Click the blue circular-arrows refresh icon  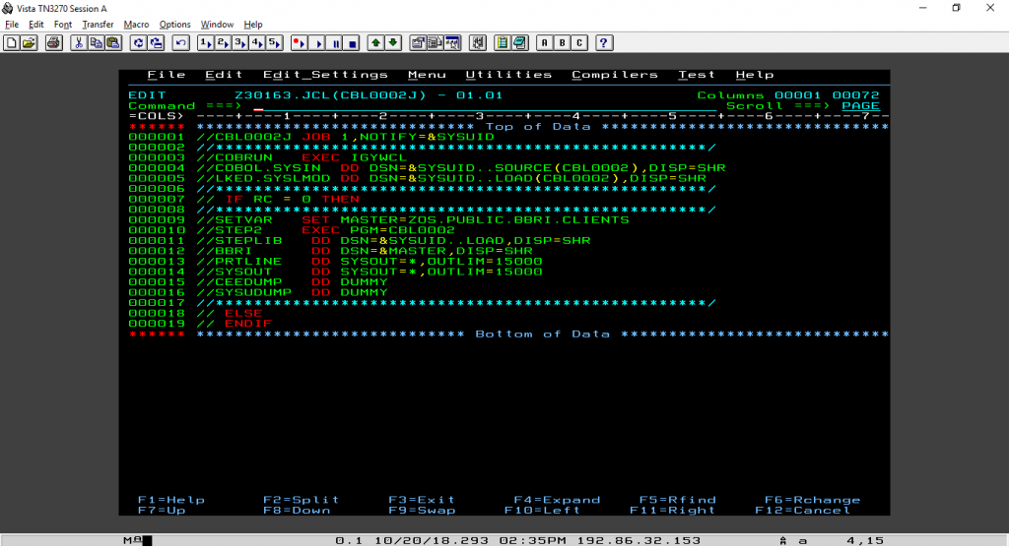[x=138, y=43]
